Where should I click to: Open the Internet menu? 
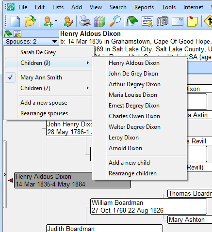point(193,7)
